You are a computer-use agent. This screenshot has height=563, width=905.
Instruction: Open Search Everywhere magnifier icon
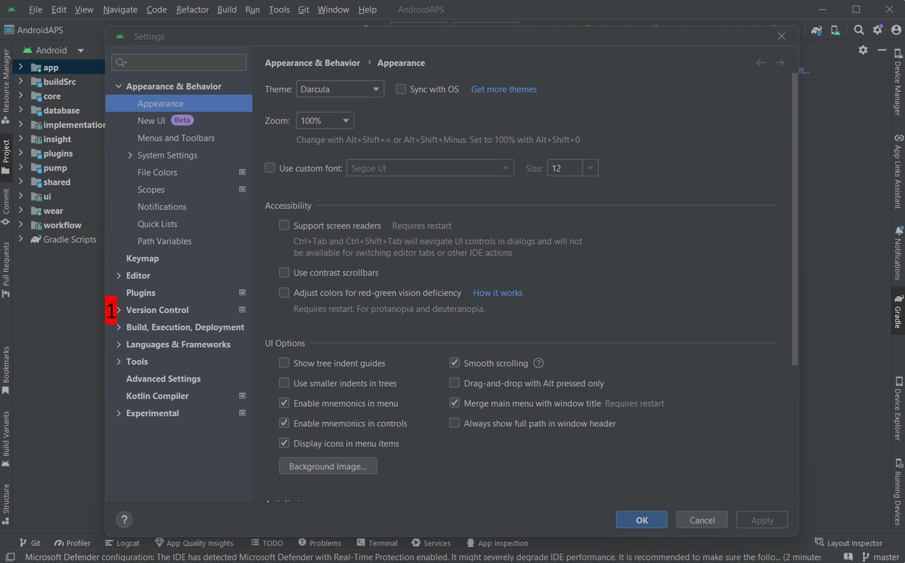(x=859, y=30)
